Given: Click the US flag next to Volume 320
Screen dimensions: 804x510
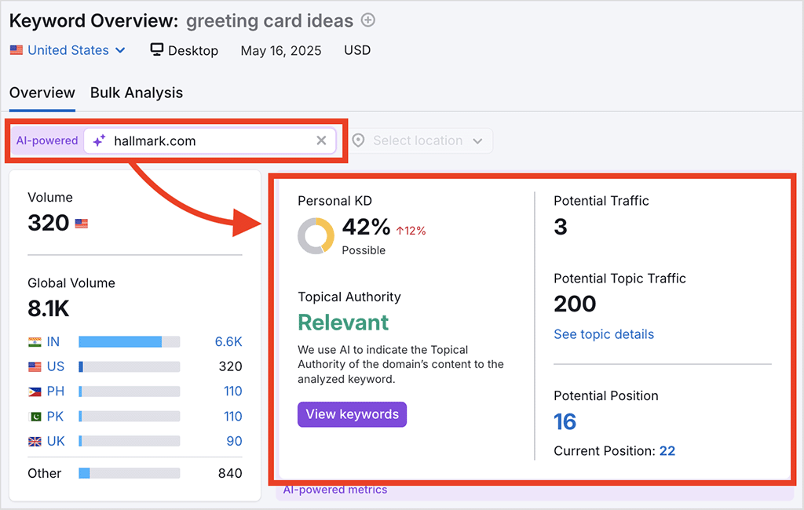Looking at the screenshot, I should (82, 224).
